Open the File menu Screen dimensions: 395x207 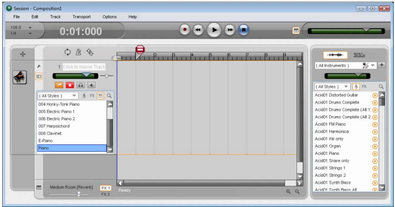click(16, 17)
